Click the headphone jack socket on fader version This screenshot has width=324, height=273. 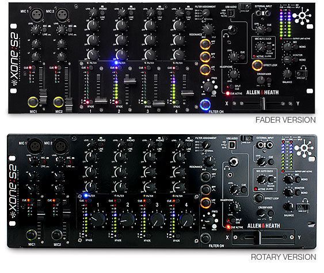pos(232,30)
